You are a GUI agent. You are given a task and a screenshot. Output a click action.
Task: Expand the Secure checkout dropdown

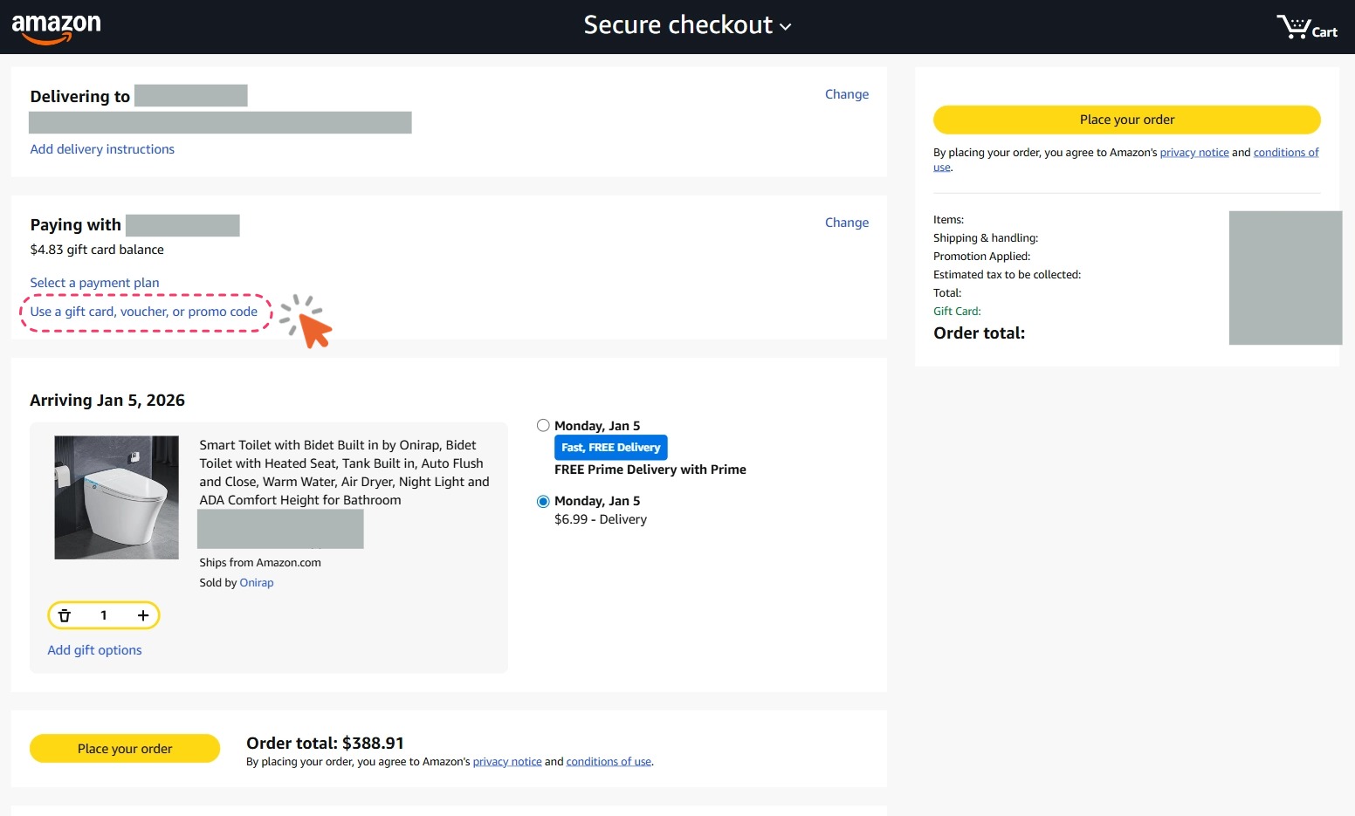coord(687,25)
